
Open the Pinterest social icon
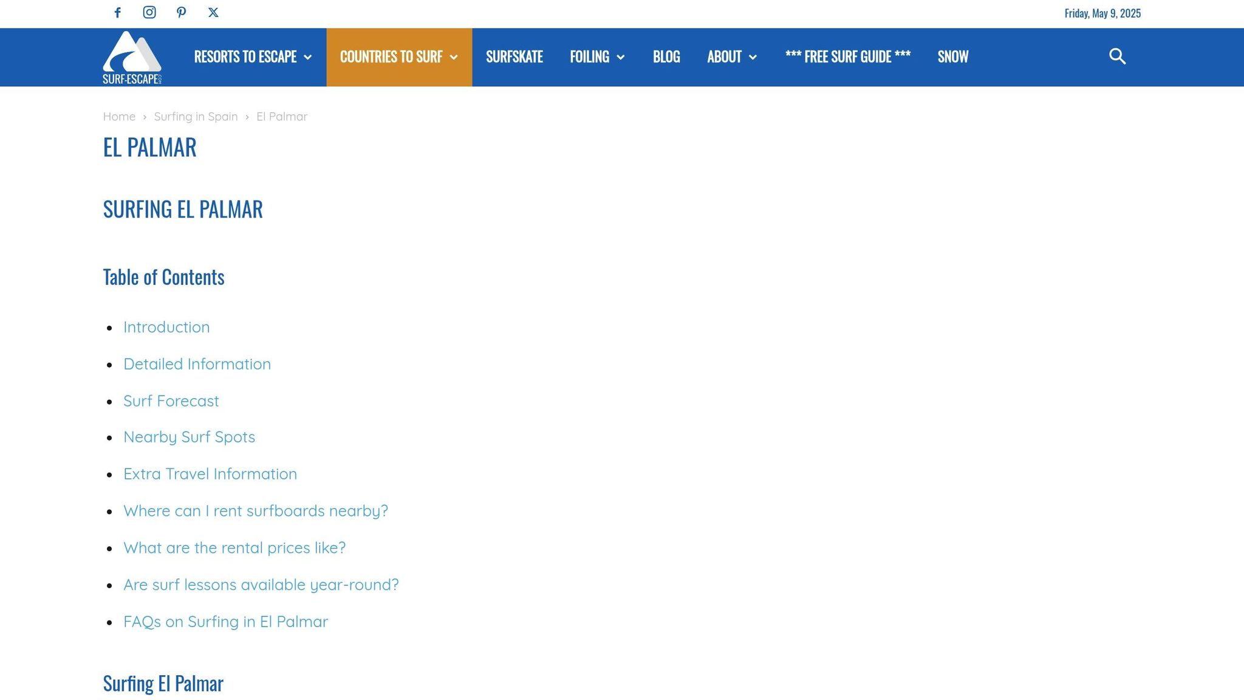(181, 13)
